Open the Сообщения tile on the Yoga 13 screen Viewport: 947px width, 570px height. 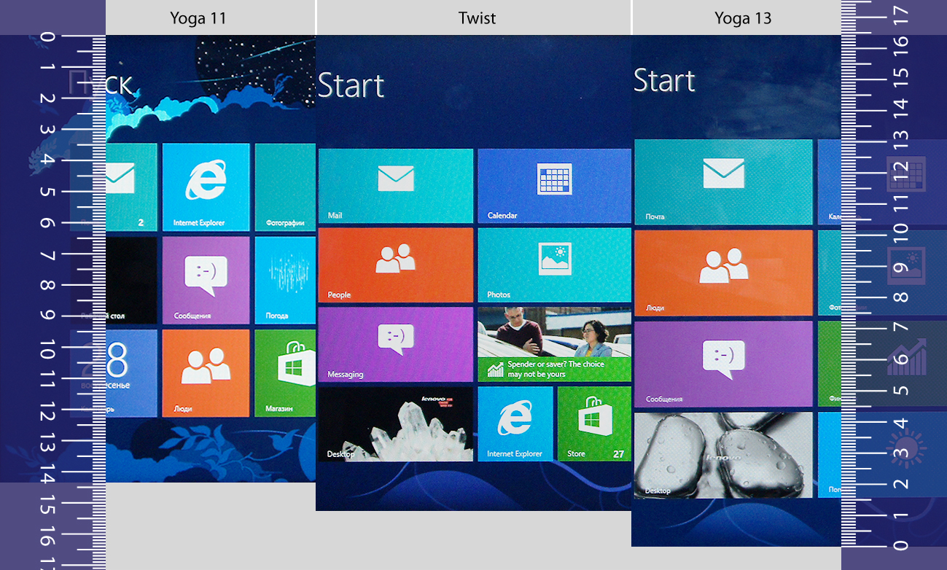pyautogui.click(x=723, y=364)
